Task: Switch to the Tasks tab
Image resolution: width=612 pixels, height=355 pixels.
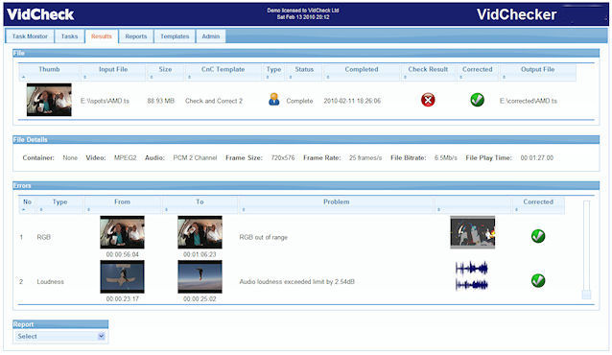Action: click(x=69, y=36)
